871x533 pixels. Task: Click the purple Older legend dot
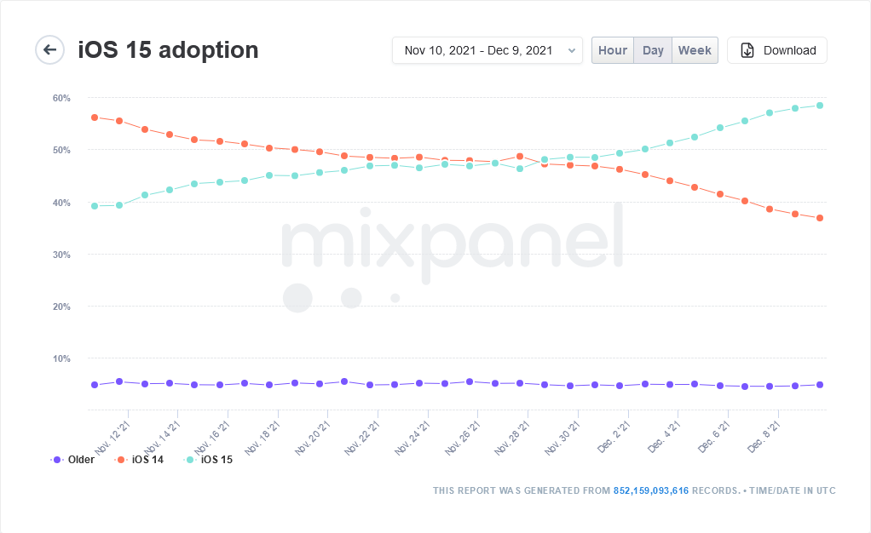pyautogui.click(x=56, y=460)
